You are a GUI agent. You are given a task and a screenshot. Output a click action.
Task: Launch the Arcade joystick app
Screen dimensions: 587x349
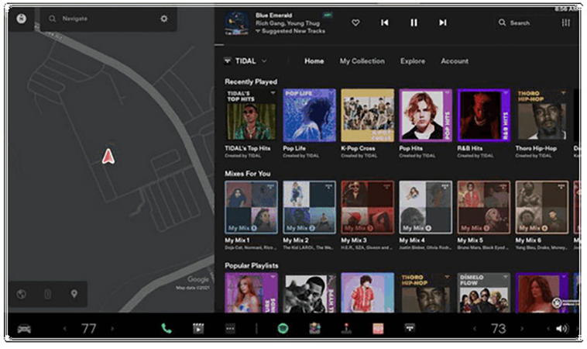click(346, 329)
